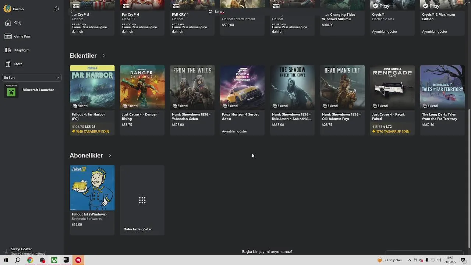Open the Windows Start menu

tap(6, 260)
